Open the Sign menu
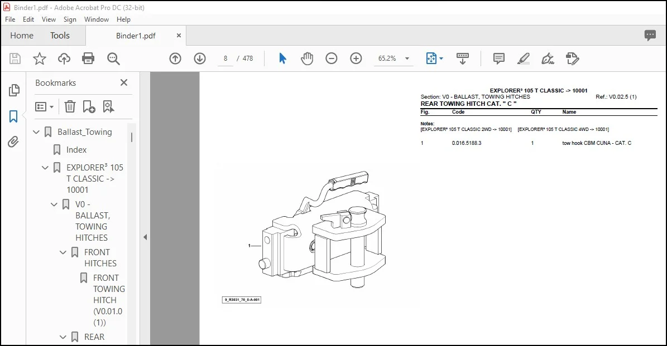 [x=70, y=20]
